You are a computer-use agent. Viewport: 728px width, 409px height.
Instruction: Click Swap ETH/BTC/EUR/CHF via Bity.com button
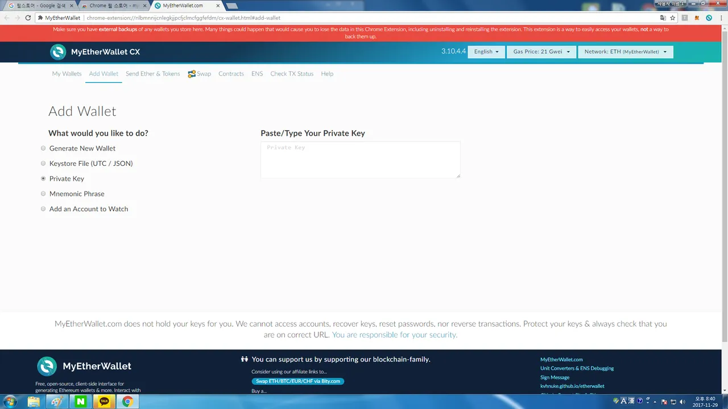[297, 381]
